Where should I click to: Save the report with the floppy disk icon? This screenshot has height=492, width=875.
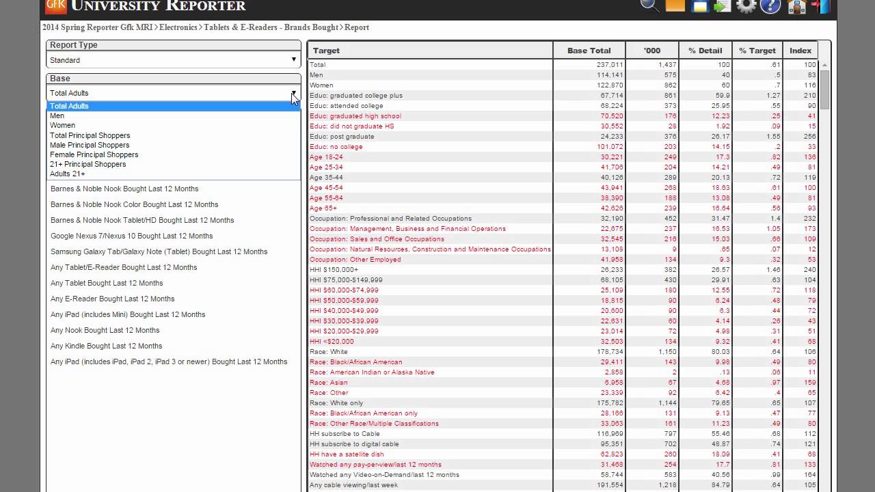pos(699,6)
